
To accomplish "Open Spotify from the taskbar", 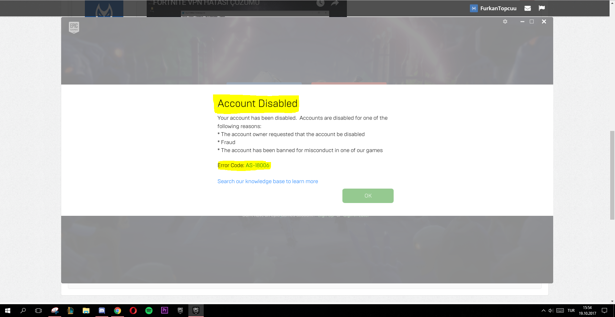I will click(149, 311).
